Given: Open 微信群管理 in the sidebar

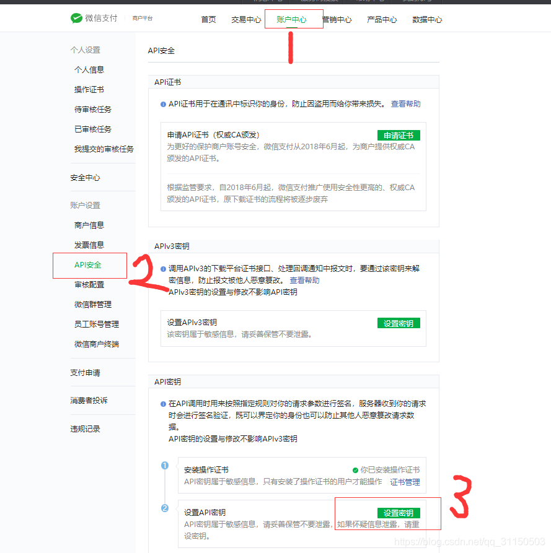Looking at the screenshot, I should pos(93,304).
